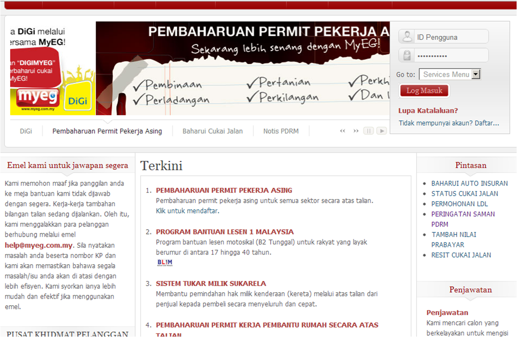Click the Go to: label
517x337 pixels.
406,75
